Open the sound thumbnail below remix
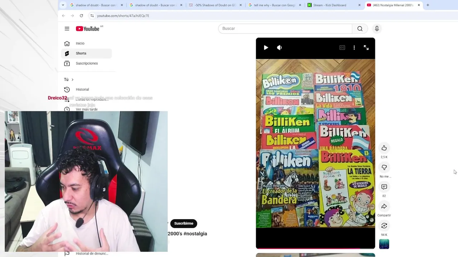 pyautogui.click(x=384, y=244)
